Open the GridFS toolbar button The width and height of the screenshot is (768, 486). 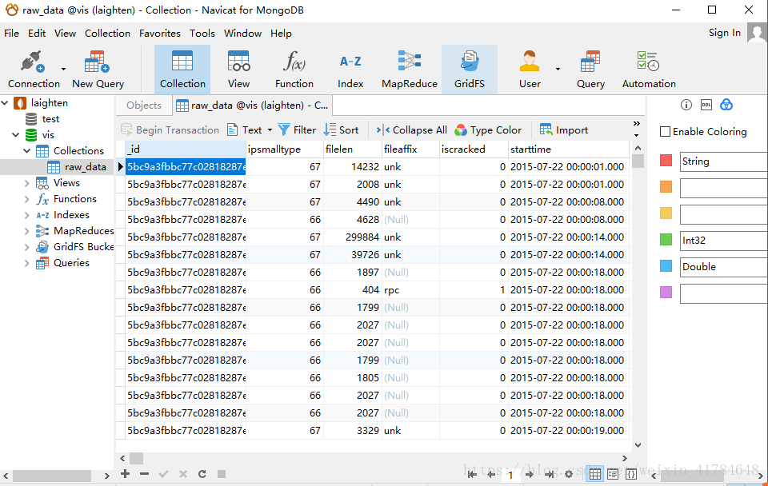pos(470,70)
